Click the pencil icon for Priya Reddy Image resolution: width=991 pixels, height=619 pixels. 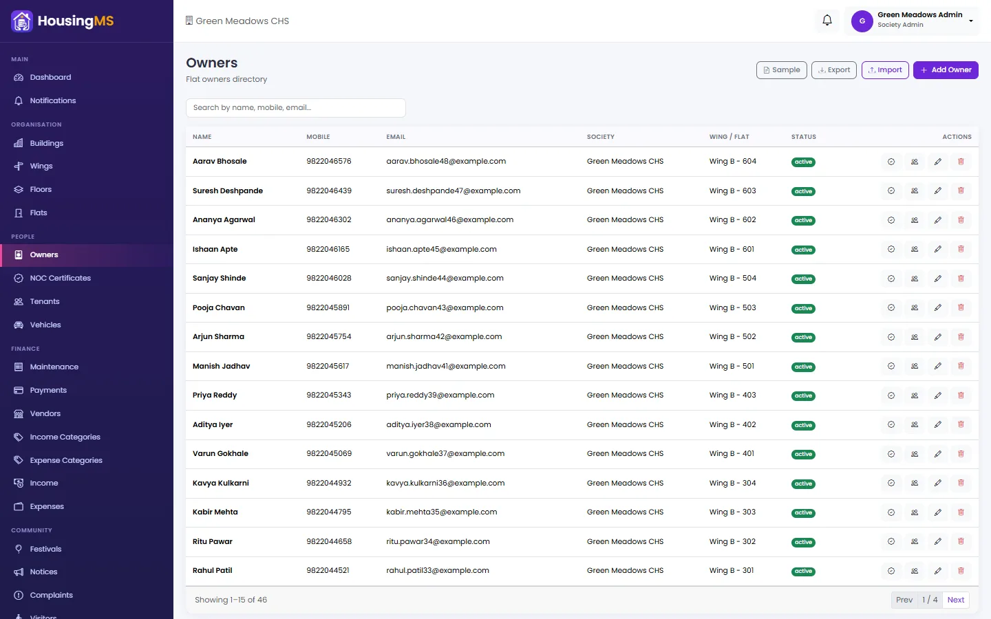pyautogui.click(x=937, y=395)
